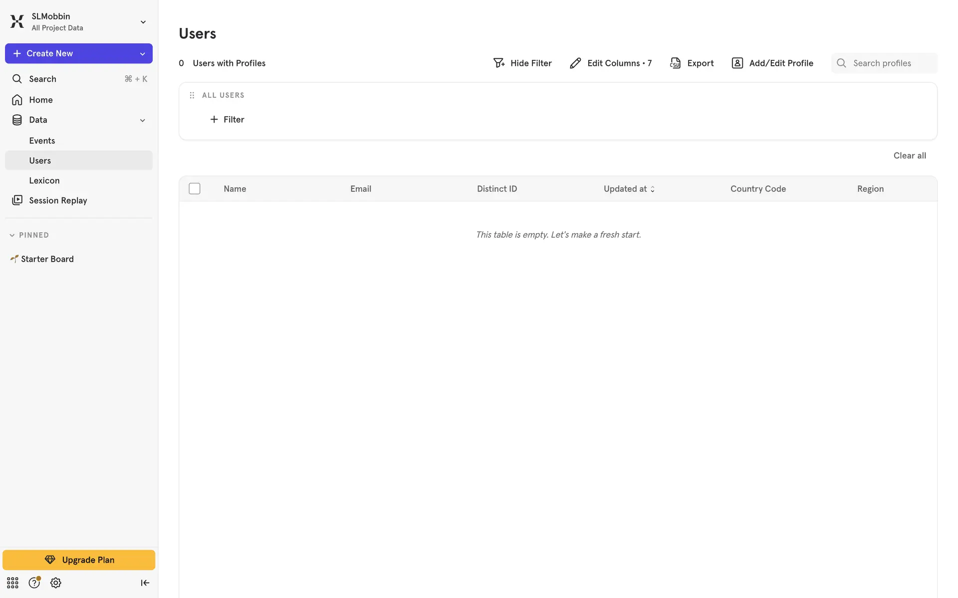
Task: Open the help question mark icon
Action: click(x=34, y=583)
